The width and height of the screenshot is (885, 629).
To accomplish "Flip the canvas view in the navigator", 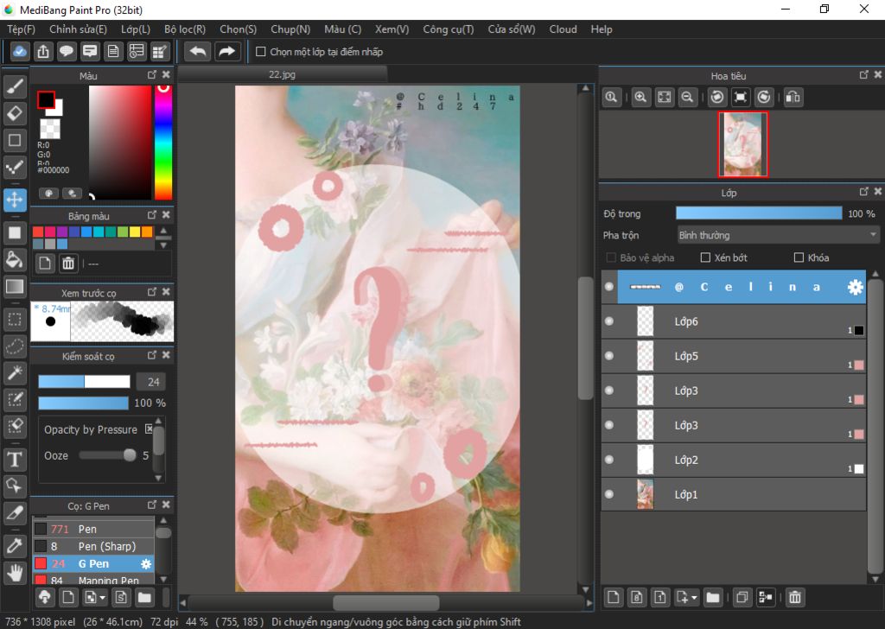I will pyautogui.click(x=793, y=97).
